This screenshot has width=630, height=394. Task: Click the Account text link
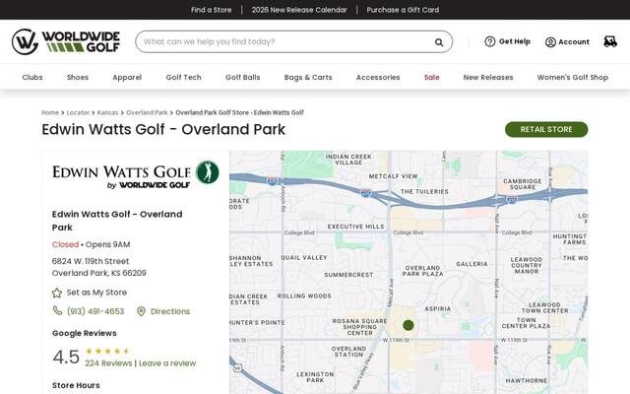(574, 41)
